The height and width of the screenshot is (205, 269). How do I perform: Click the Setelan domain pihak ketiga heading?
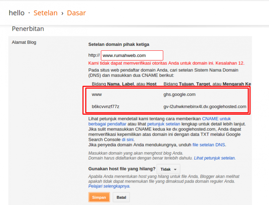(x=119, y=44)
